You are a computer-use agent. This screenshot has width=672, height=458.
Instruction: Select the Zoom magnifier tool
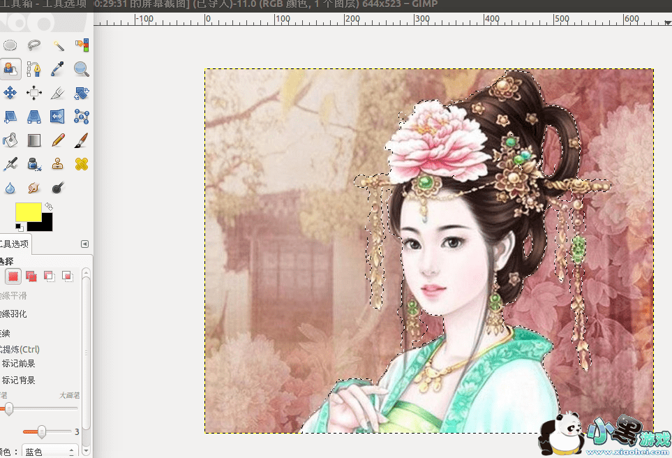click(82, 69)
